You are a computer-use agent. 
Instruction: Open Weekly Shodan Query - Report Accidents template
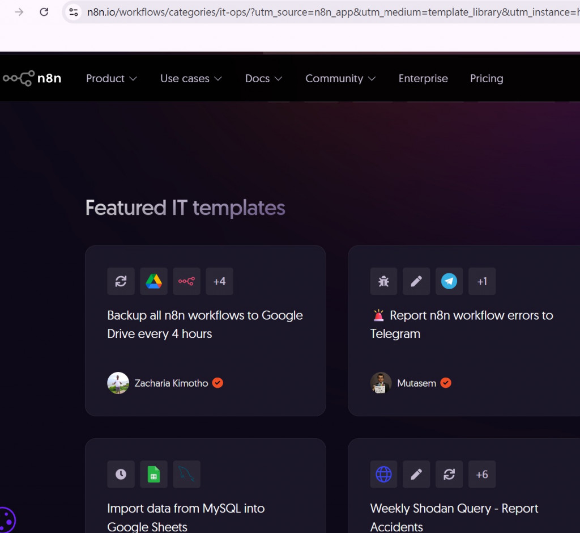(454, 517)
